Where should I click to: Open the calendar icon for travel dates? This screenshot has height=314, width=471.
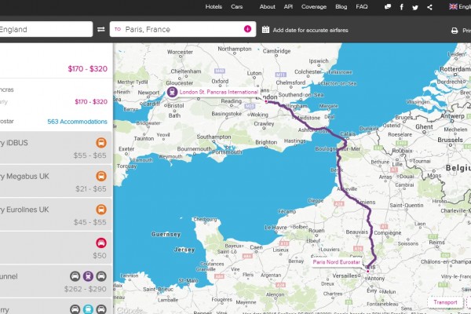click(265, 30)
